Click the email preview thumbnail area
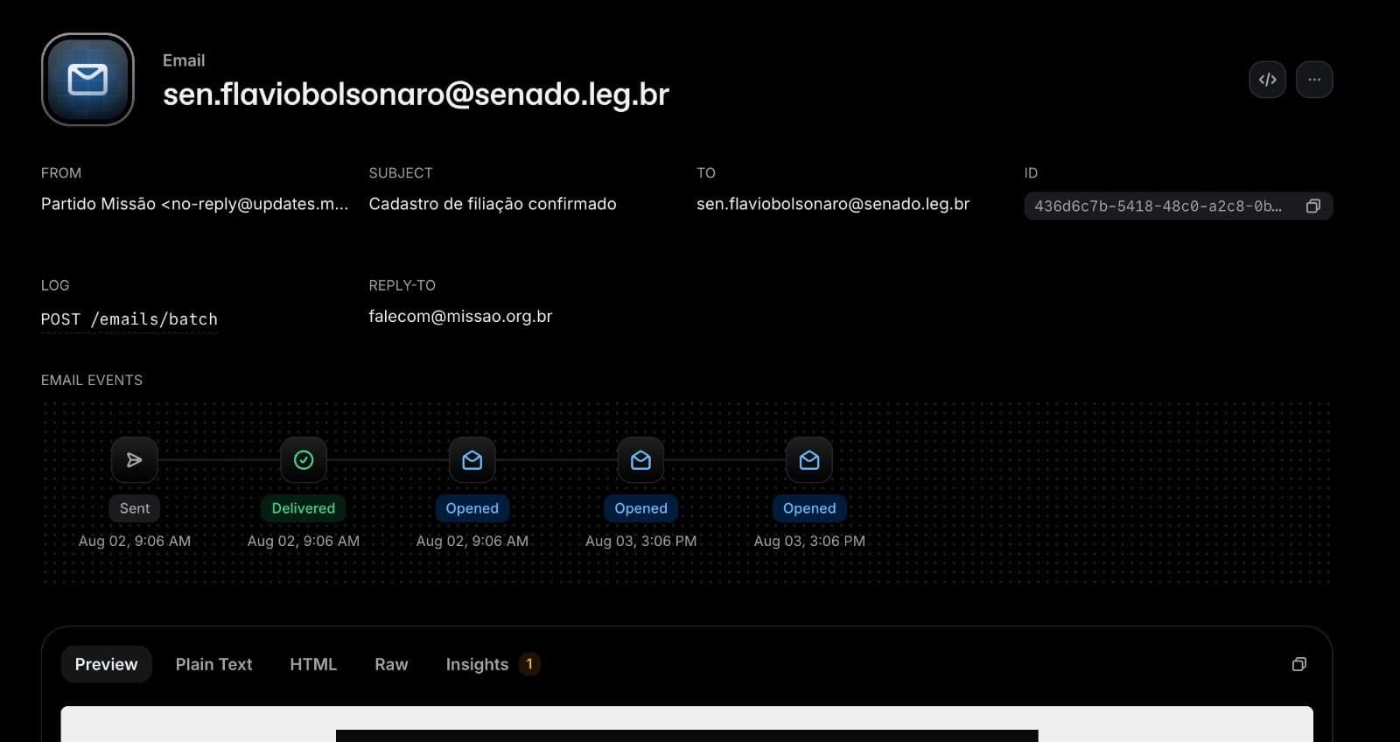Screen dimensions: 1400x742 coord(687,724)
